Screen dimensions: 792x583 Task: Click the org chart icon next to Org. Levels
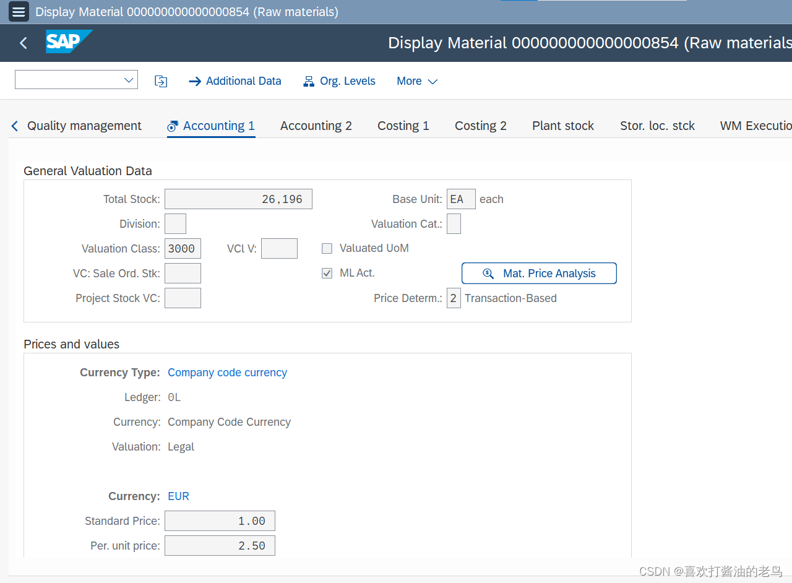308,80
